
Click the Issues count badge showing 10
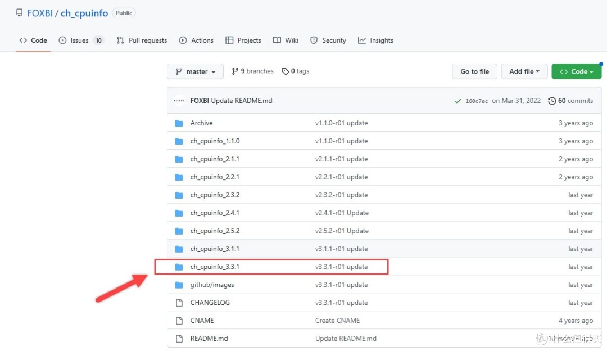point(99,40)
